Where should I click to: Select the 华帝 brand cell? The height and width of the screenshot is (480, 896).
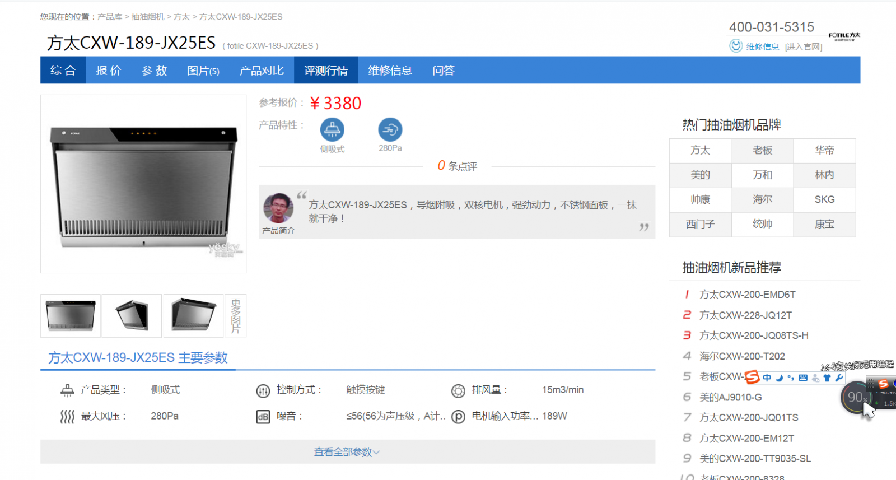pyautogui.click(x=824, y=150)
